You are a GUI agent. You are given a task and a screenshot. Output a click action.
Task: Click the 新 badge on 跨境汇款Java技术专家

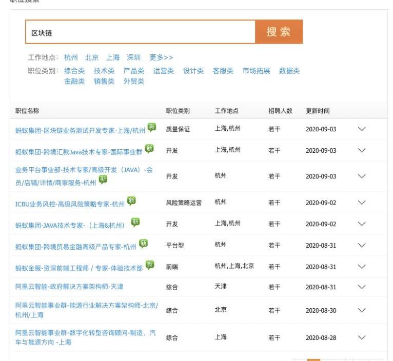point(149,149)
